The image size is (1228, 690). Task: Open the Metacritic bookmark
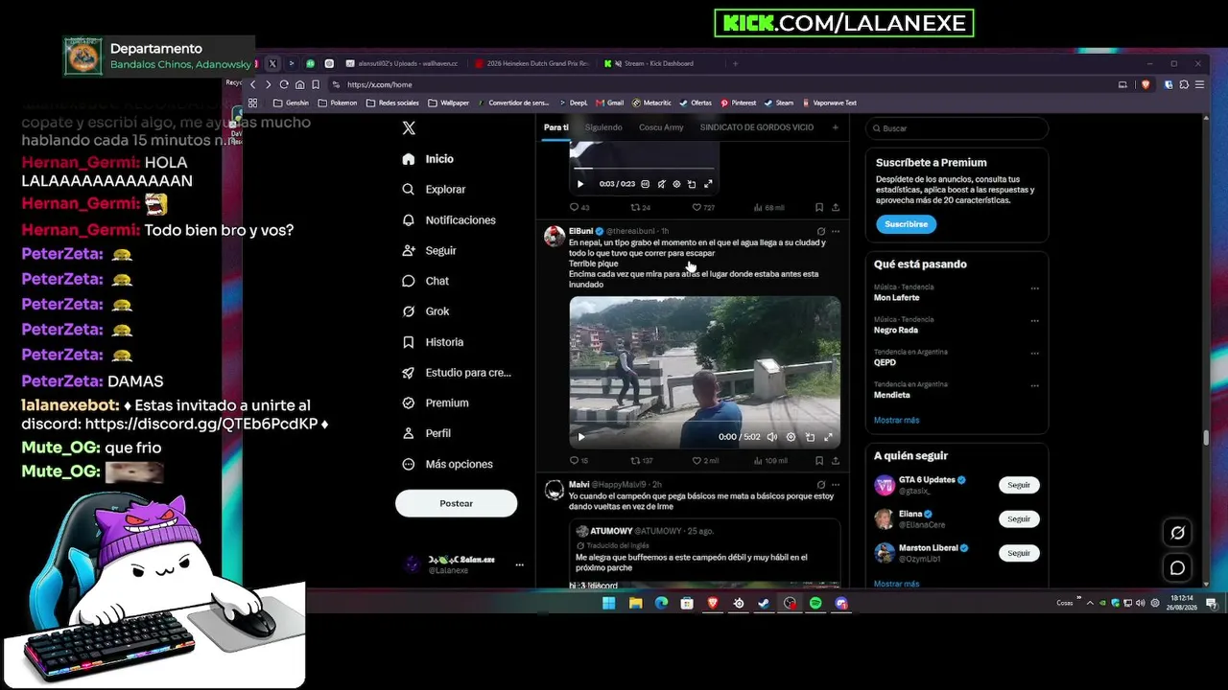point(651,103)
